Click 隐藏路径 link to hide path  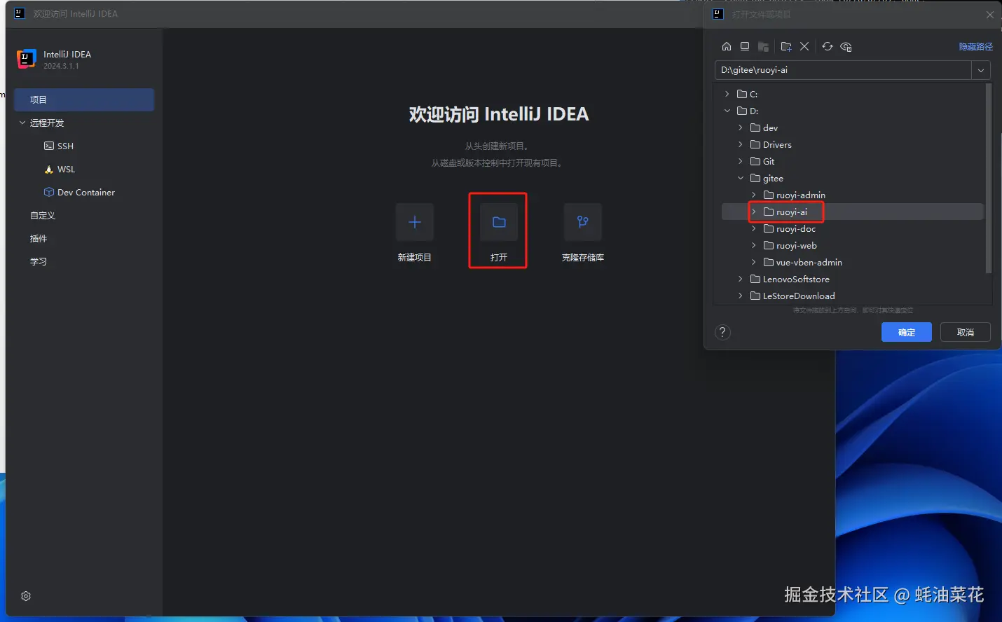tap(976, 46)
